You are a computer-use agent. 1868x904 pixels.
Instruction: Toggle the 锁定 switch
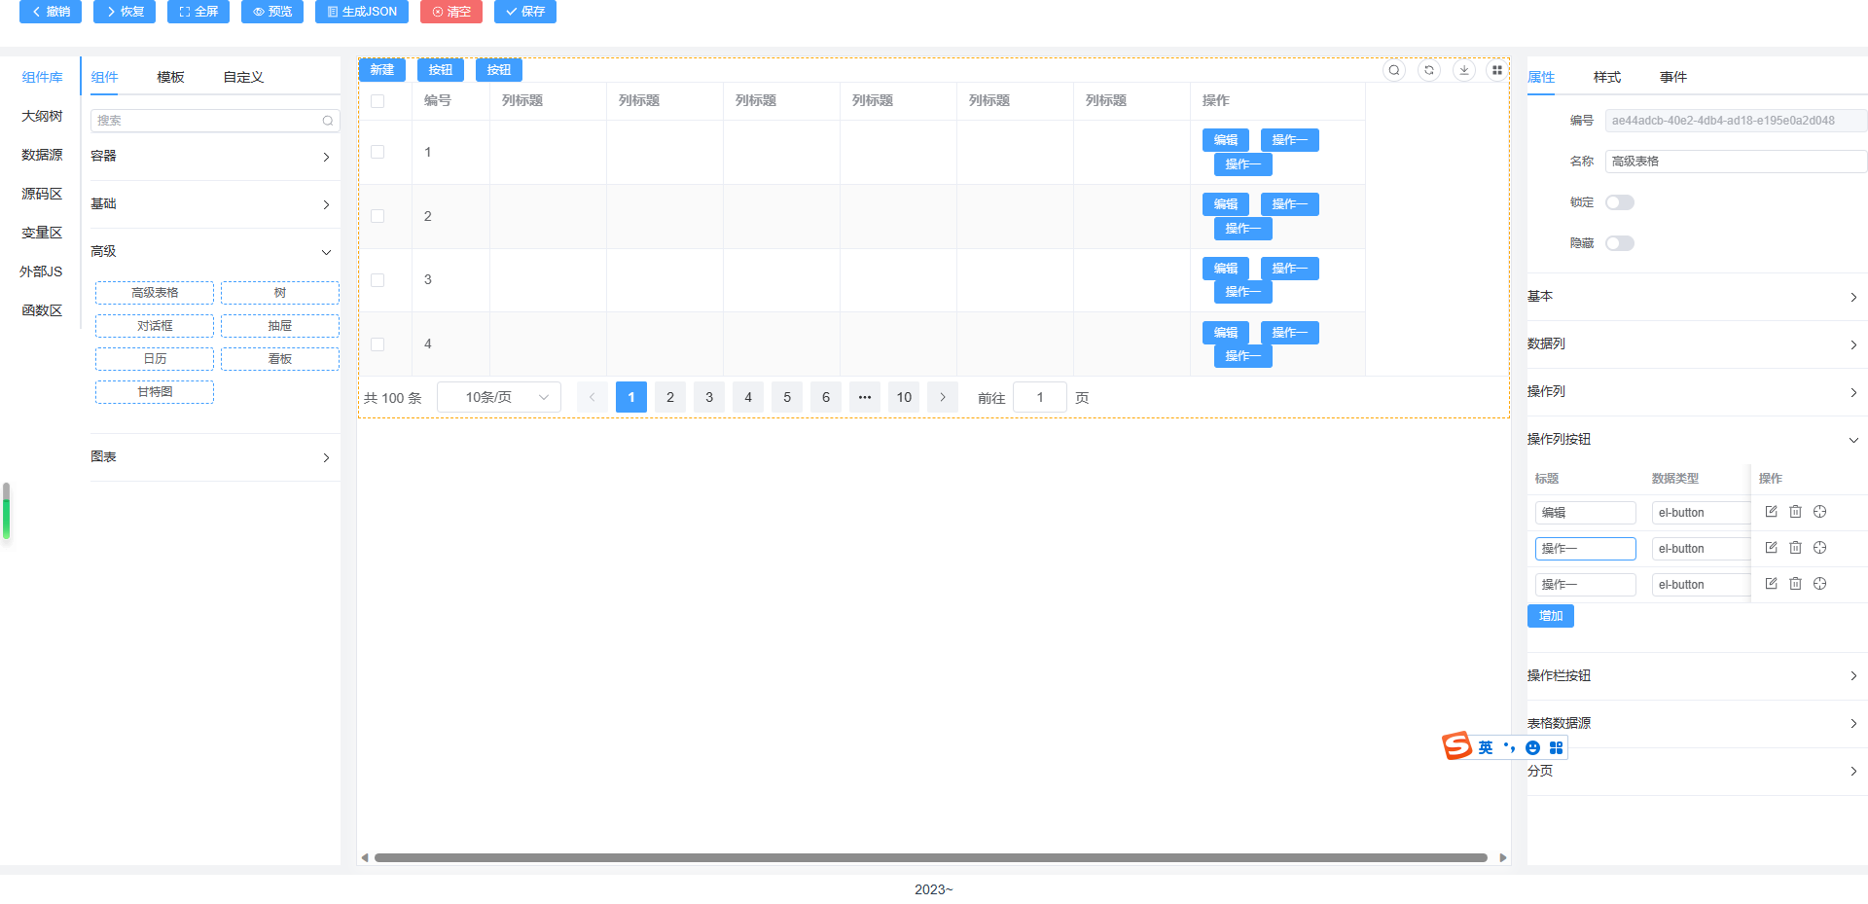coord(1619,202)
